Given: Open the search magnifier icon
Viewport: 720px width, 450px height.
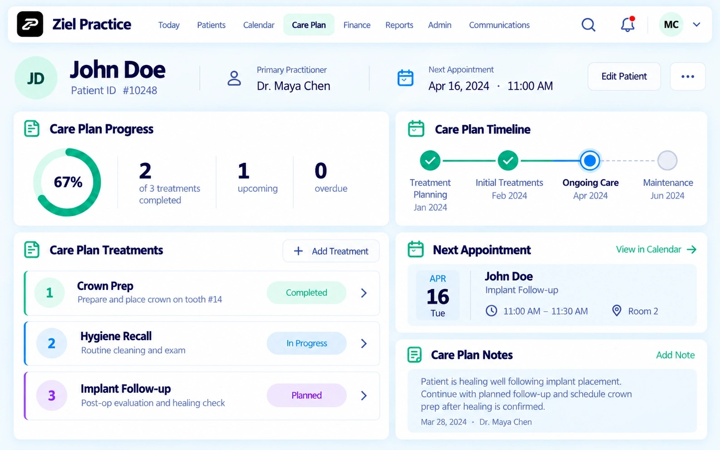Looking at the screenshot, I should click(588, 24).
